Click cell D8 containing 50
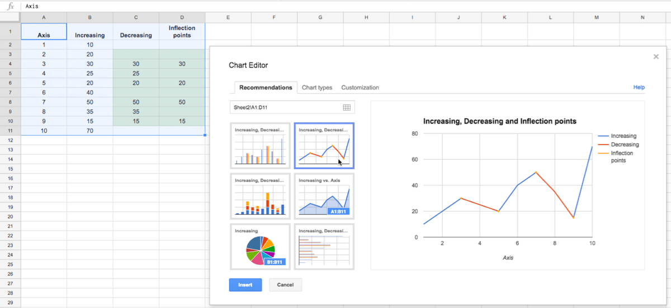 tap(182, 102)
